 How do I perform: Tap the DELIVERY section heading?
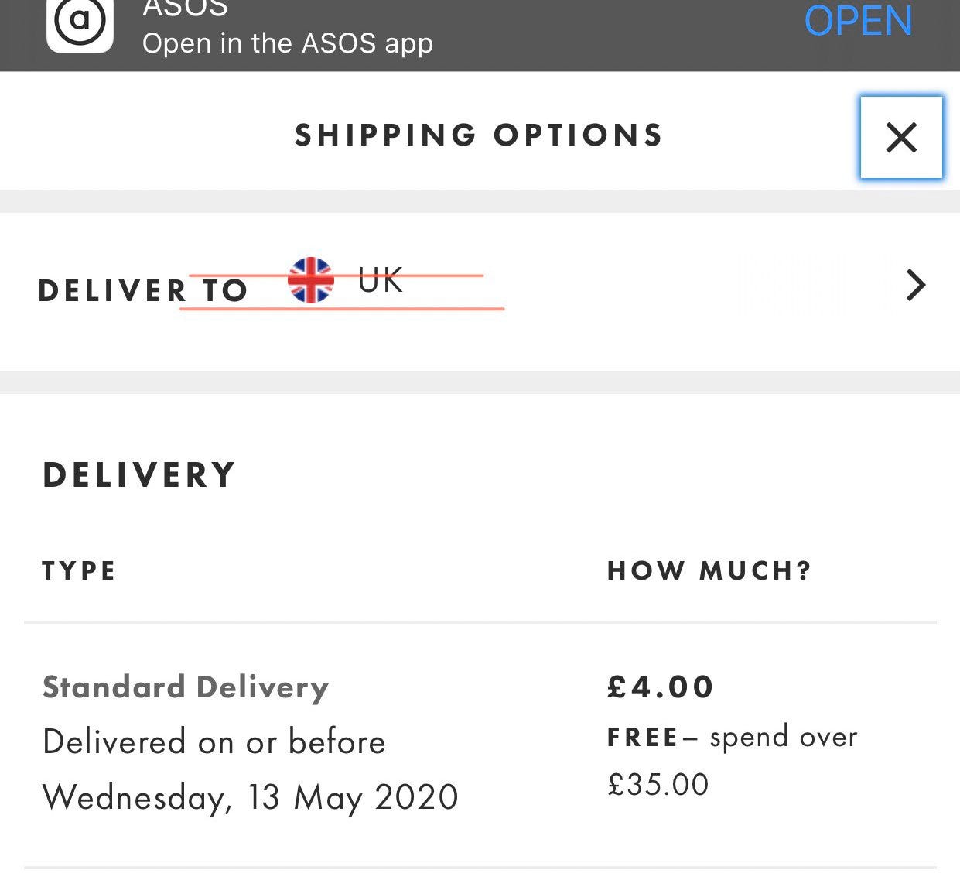pyautogui.click(x=139, y=475)
